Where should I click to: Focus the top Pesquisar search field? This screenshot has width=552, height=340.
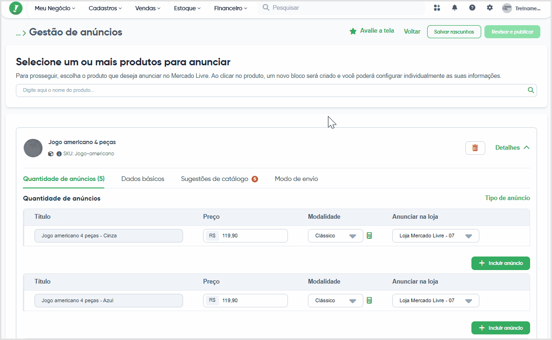[341, 8]
